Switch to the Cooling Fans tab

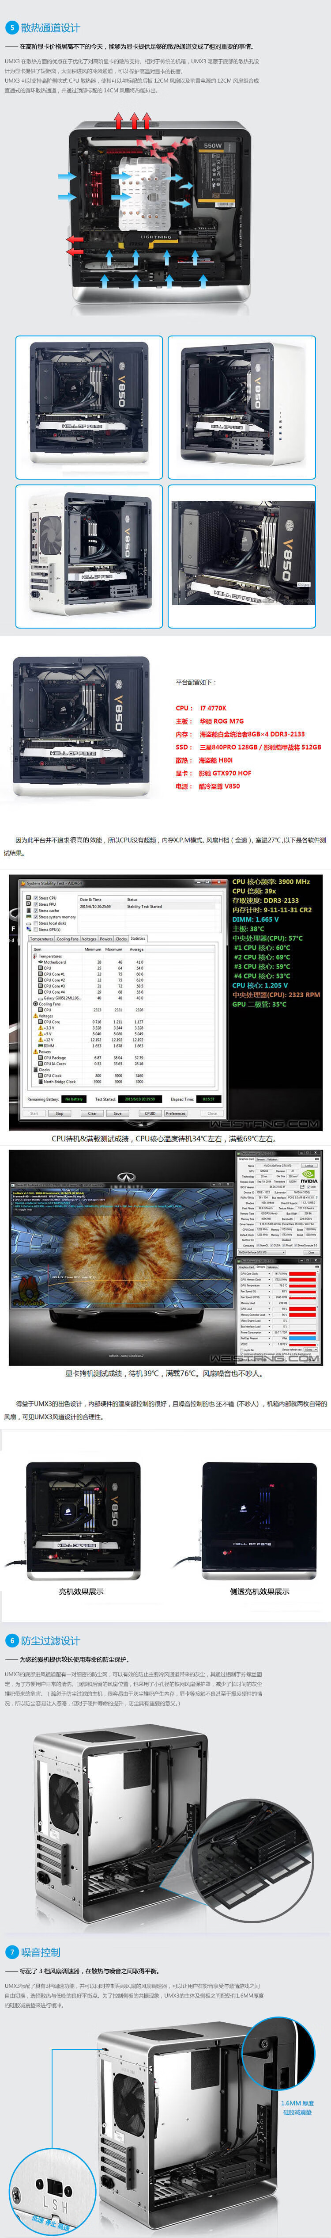[x=68, y=939]
